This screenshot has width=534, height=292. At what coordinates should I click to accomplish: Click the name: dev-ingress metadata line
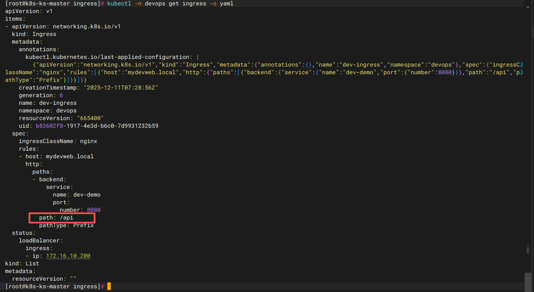[x=48, y=103]
